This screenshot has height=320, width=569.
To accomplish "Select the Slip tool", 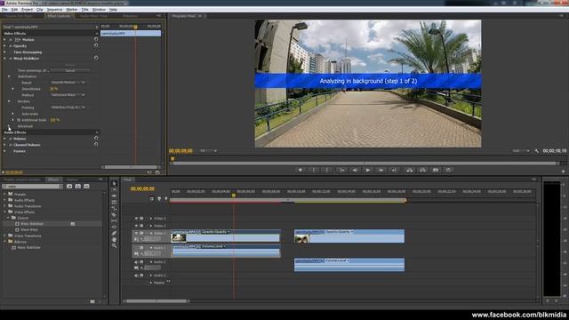I will (x=114, y=220).
